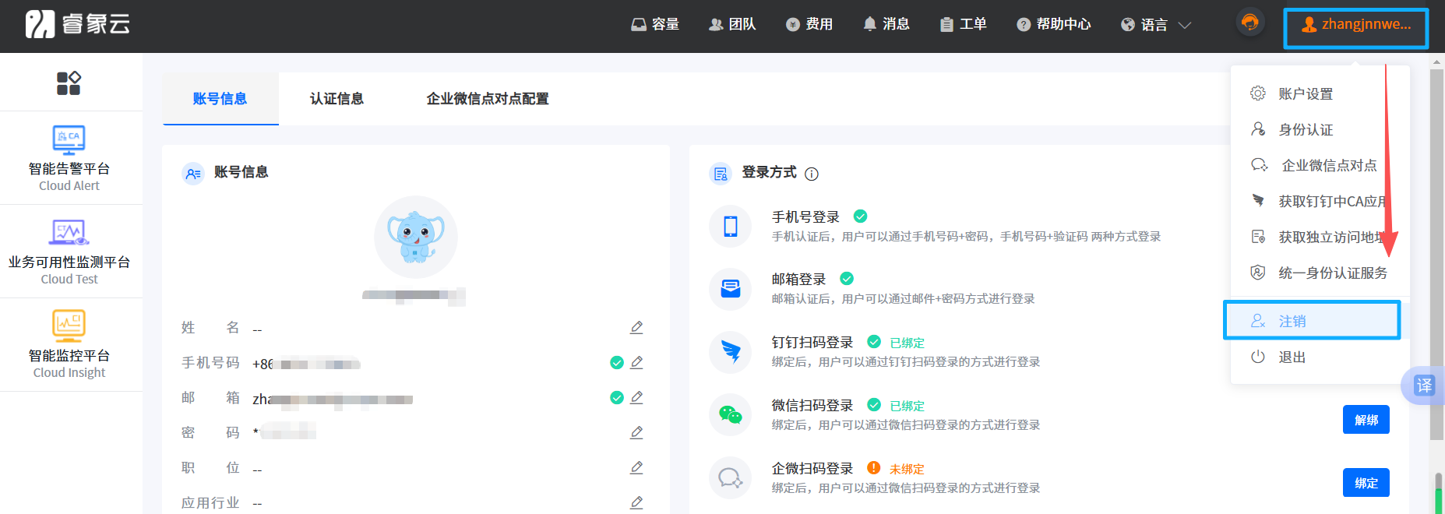Click the user avatar elephant image
This screenshot has width=1445, height=514.
click(416, 237)
